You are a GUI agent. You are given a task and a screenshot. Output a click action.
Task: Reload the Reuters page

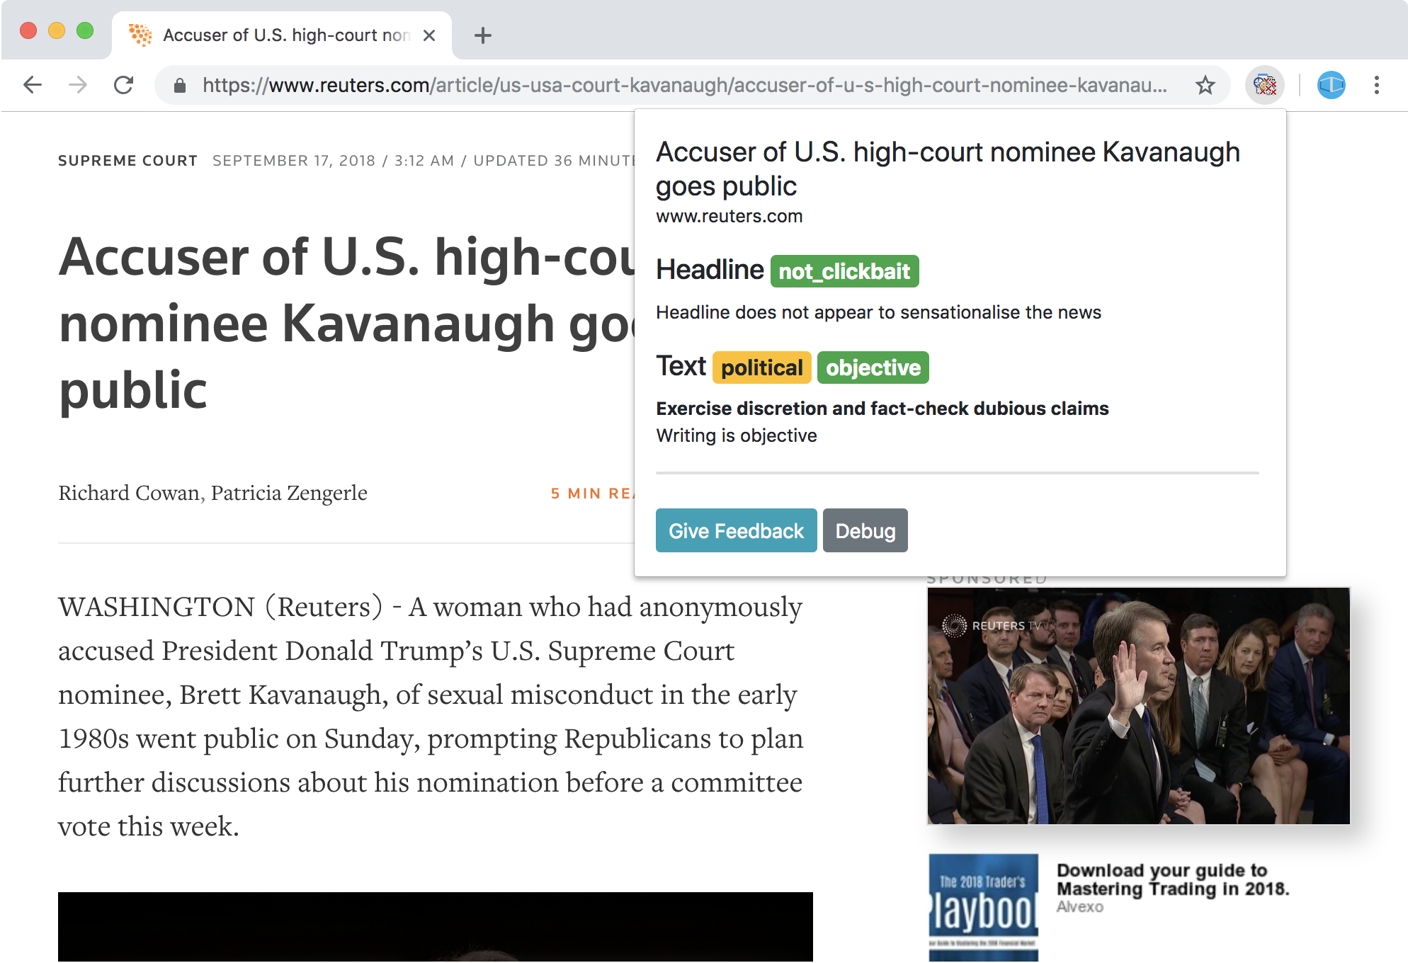(124, 86)
